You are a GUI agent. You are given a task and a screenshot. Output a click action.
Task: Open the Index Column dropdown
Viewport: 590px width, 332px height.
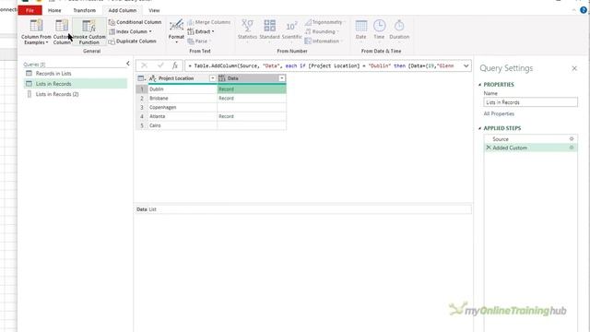pos(130,31)
